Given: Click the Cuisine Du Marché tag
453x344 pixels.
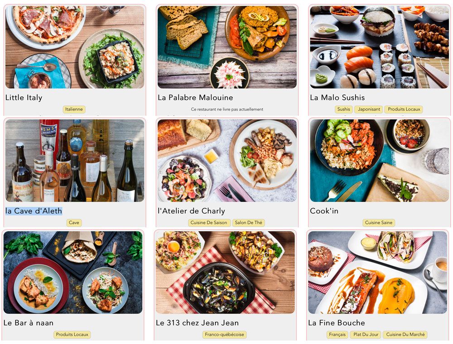Looking at the screenshot, I should coord(405,335).
